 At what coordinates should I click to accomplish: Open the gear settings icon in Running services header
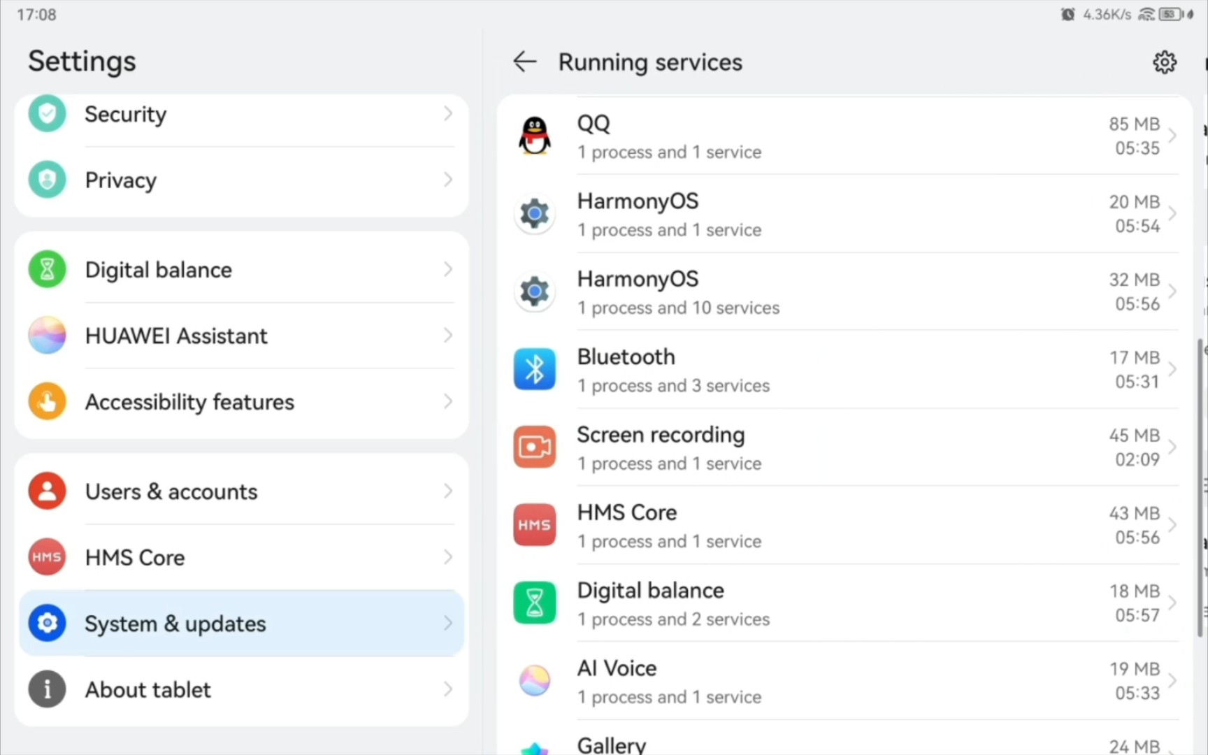coord(1164,62)
